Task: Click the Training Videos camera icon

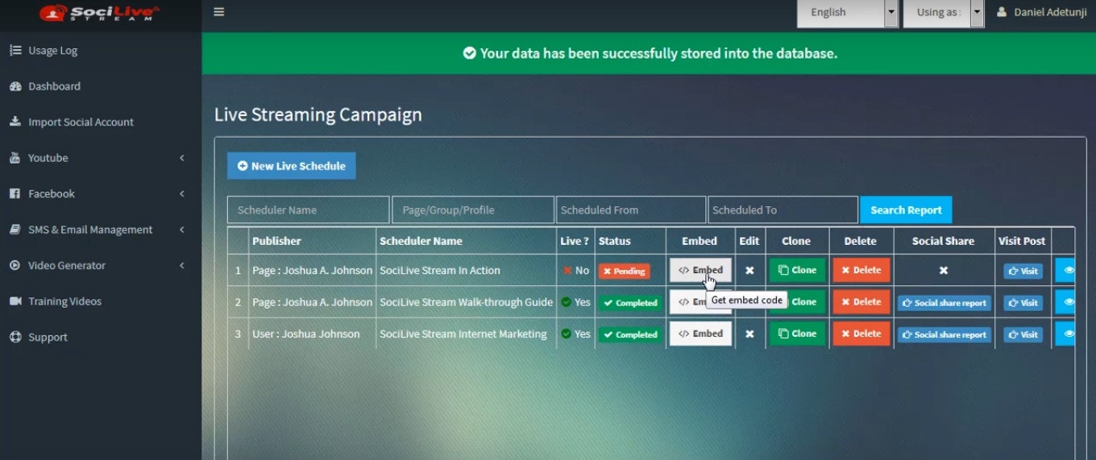Action: pos(15,301)
